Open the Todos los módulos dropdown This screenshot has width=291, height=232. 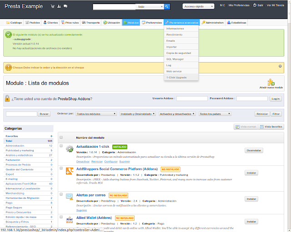pos(96,114)
